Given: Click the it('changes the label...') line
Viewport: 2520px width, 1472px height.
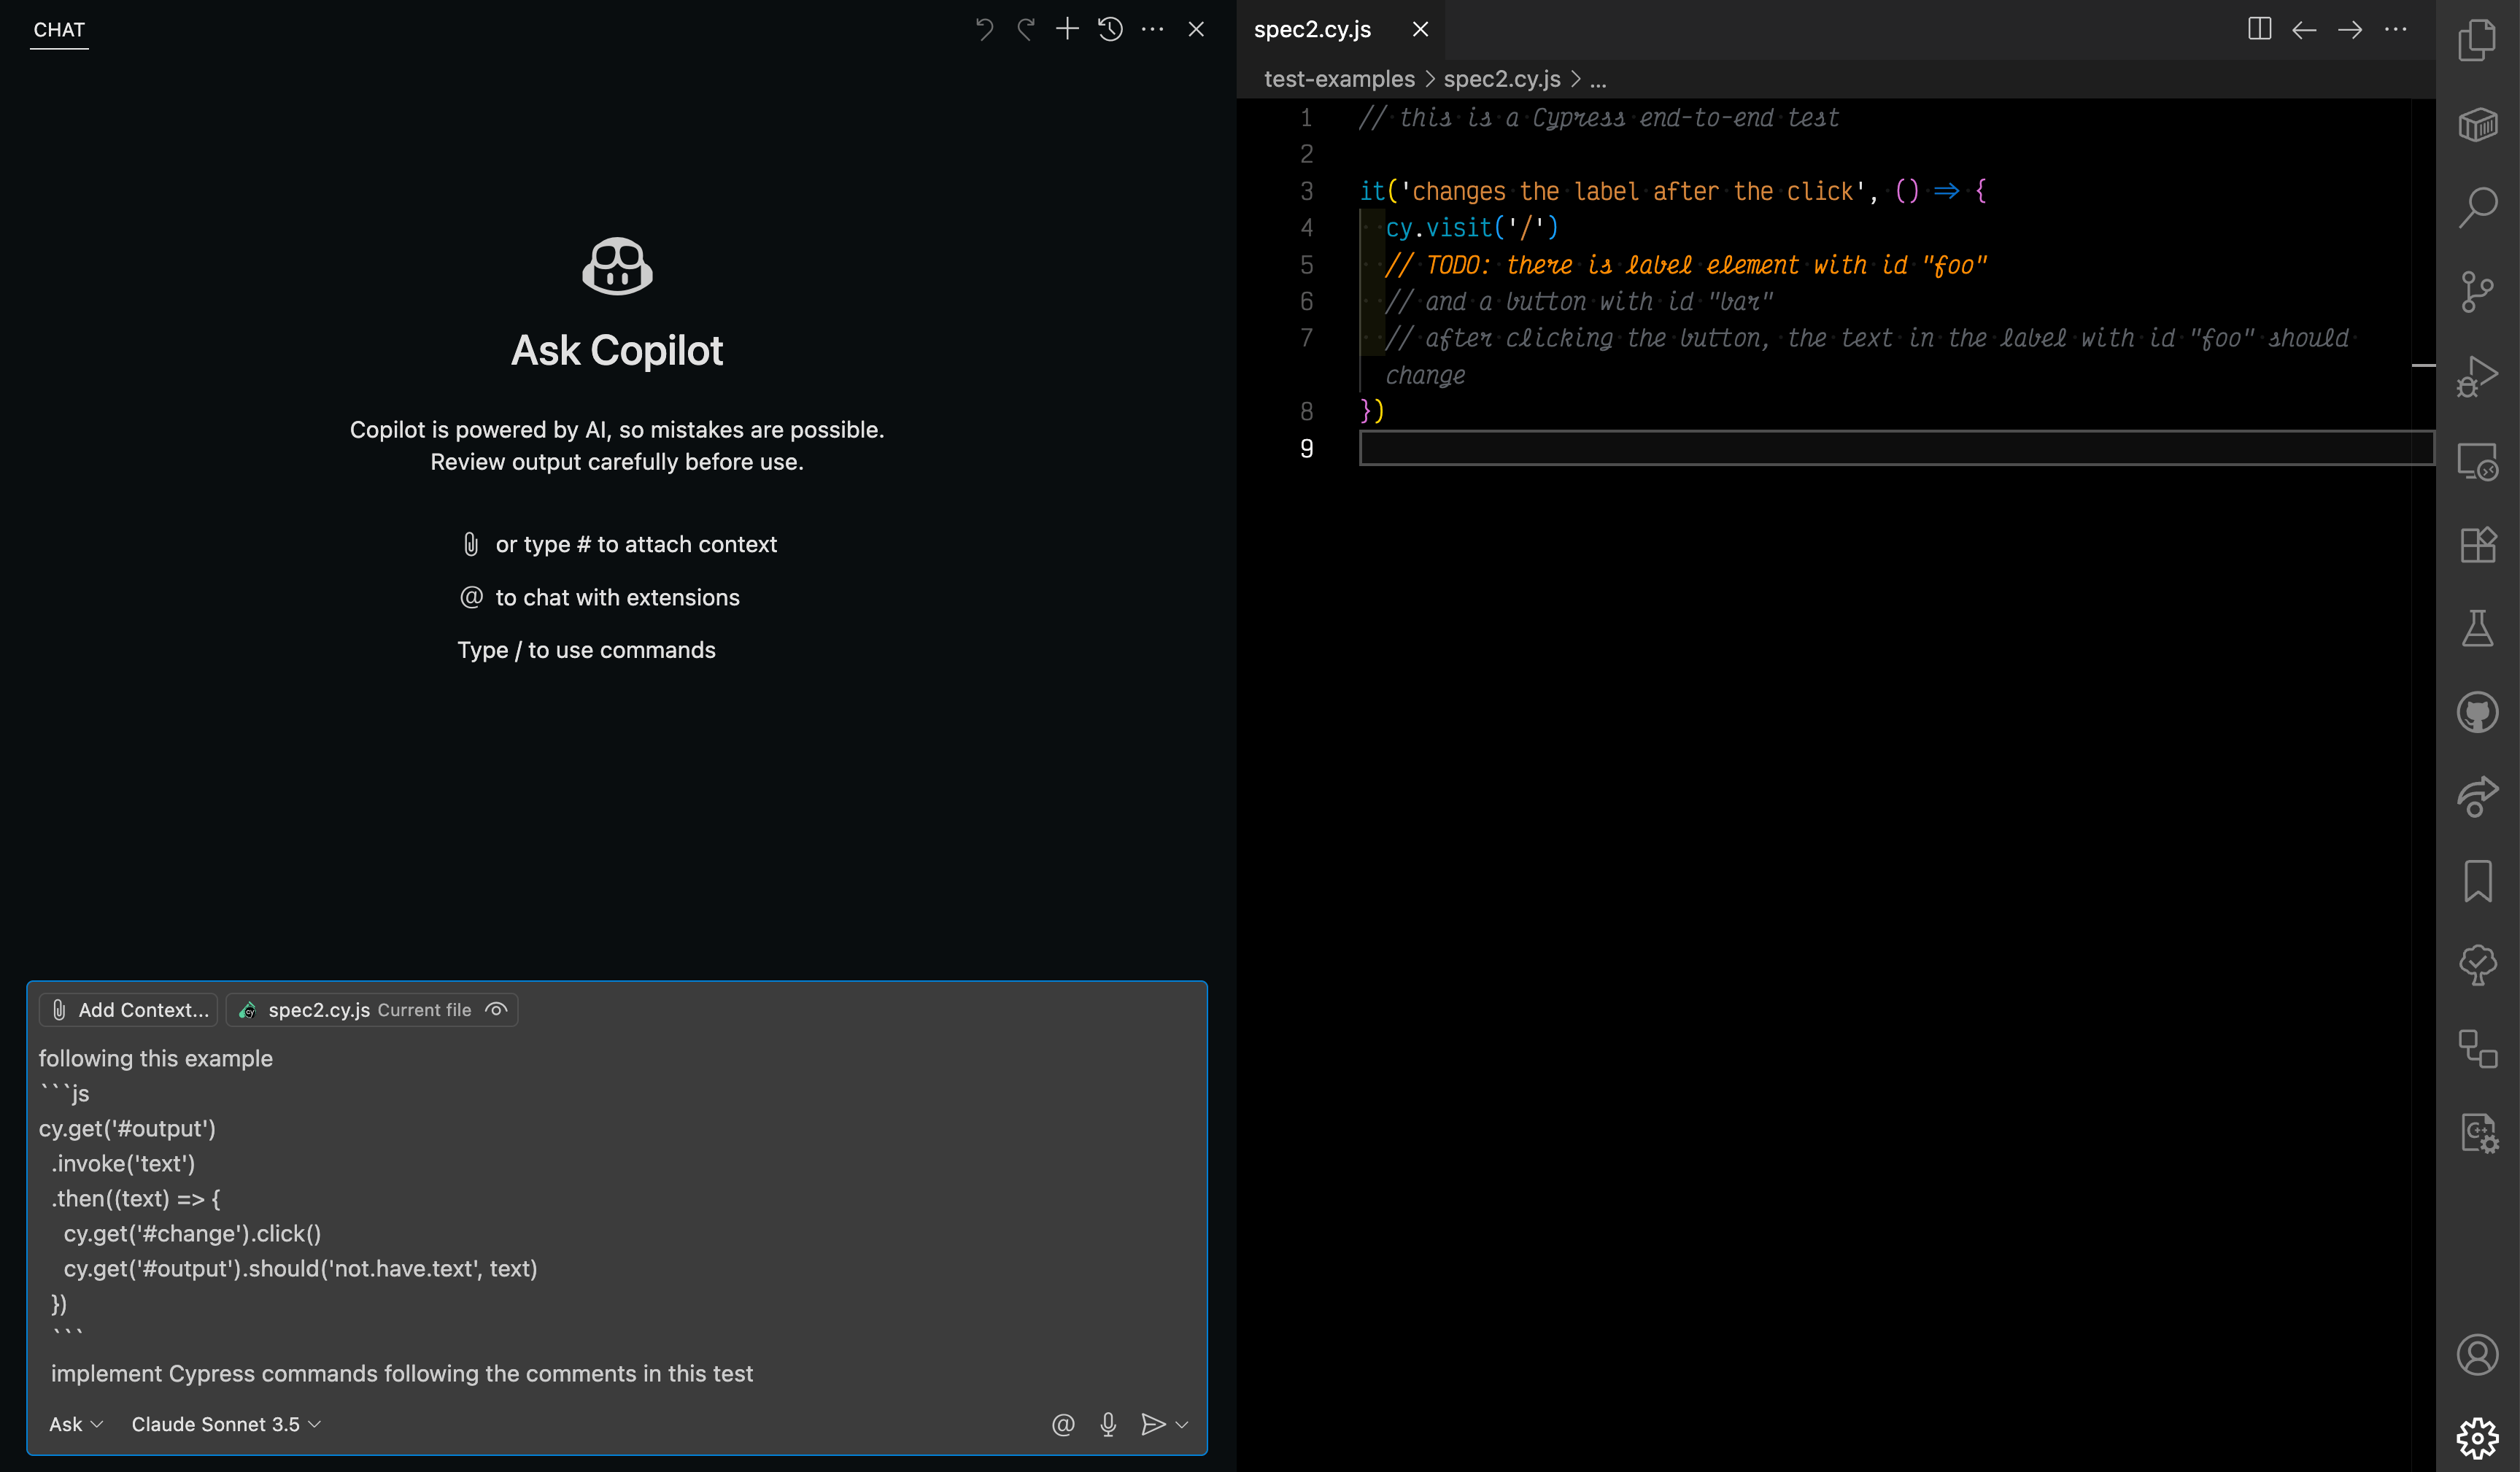Looking at the screenshot, I should tap(1673, 191).
